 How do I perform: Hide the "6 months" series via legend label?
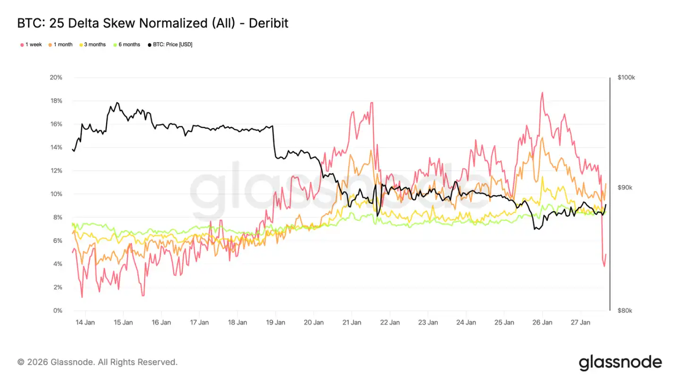click(x=129, y=45)
